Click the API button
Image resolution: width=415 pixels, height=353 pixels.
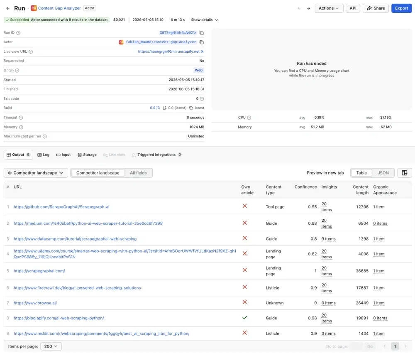coord(353,8)
